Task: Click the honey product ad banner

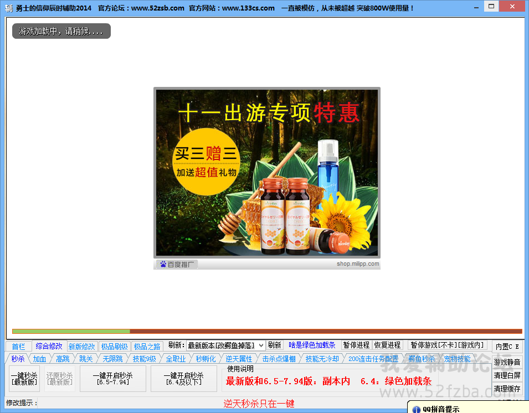Action: 267,172
